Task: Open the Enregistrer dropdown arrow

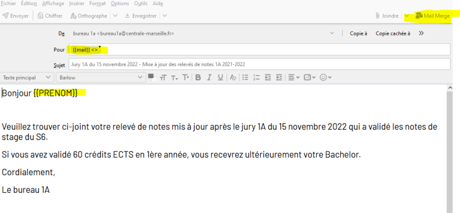Action: pyautogui.click(x=164, y=16)
